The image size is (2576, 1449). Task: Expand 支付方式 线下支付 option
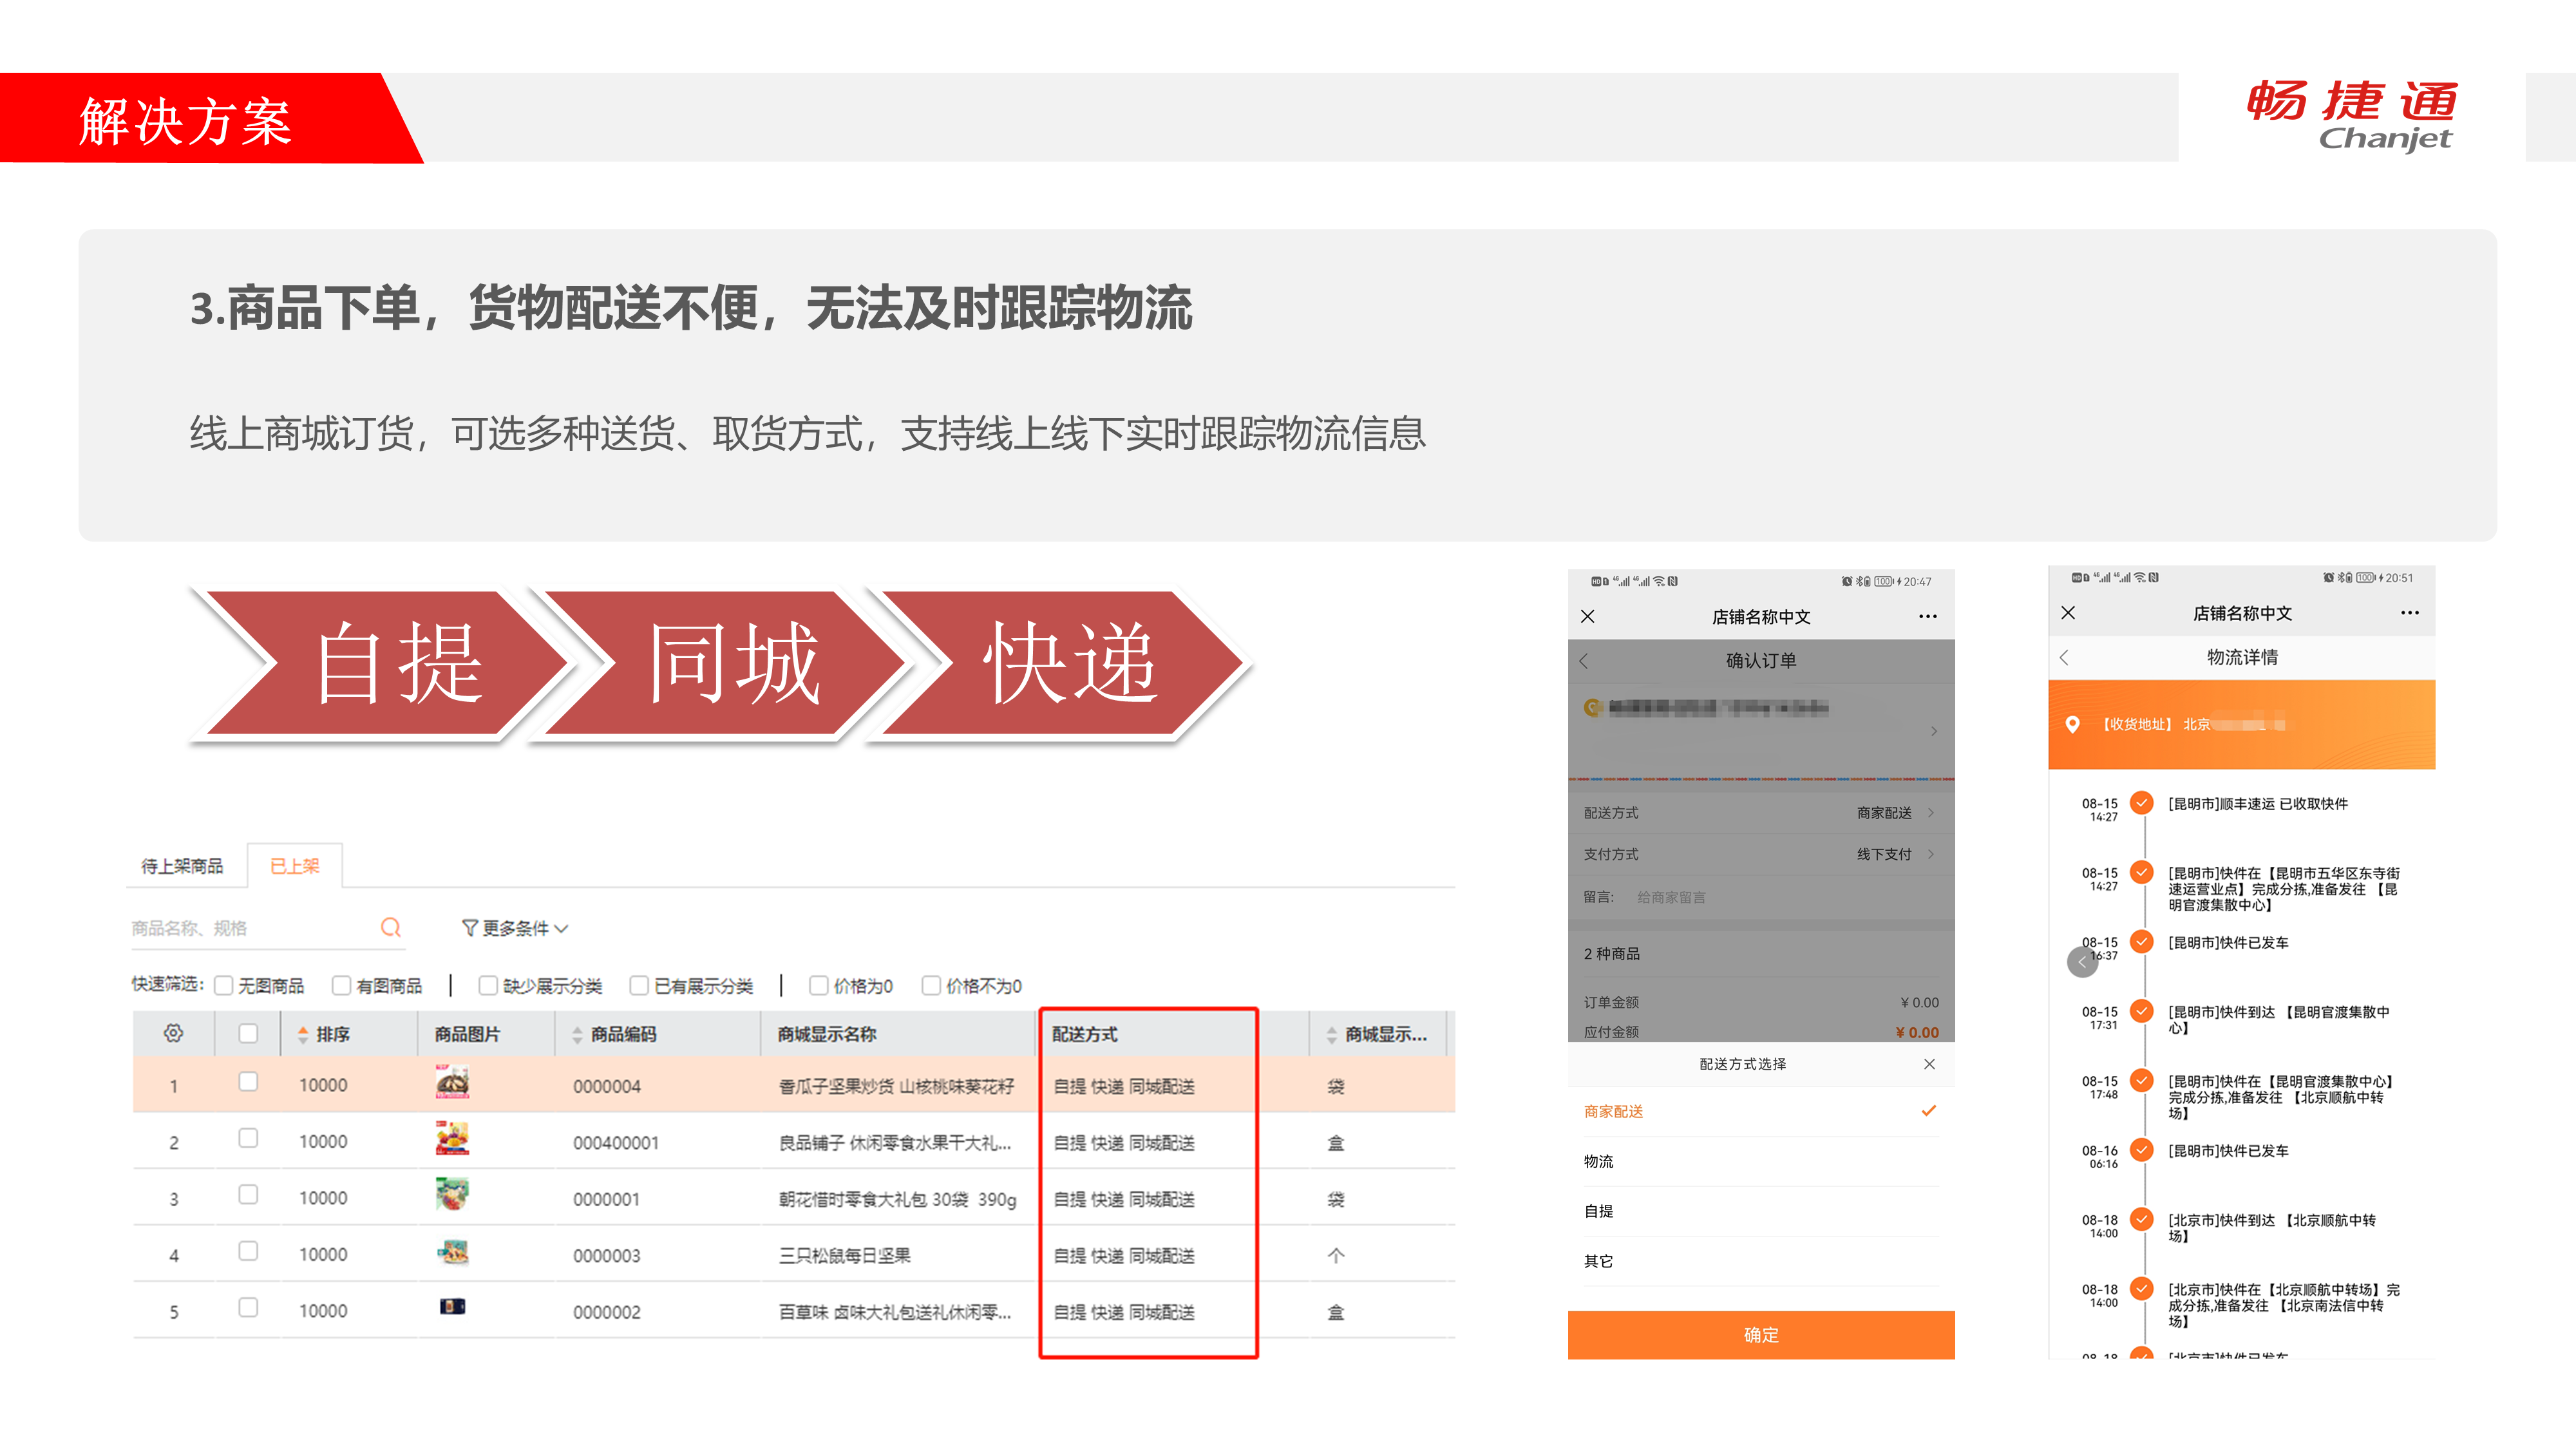pos(1931,854)
